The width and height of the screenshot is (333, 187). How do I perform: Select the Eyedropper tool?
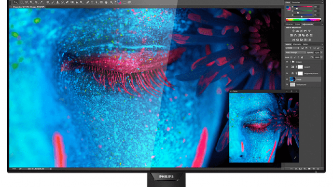pos(42,2)
